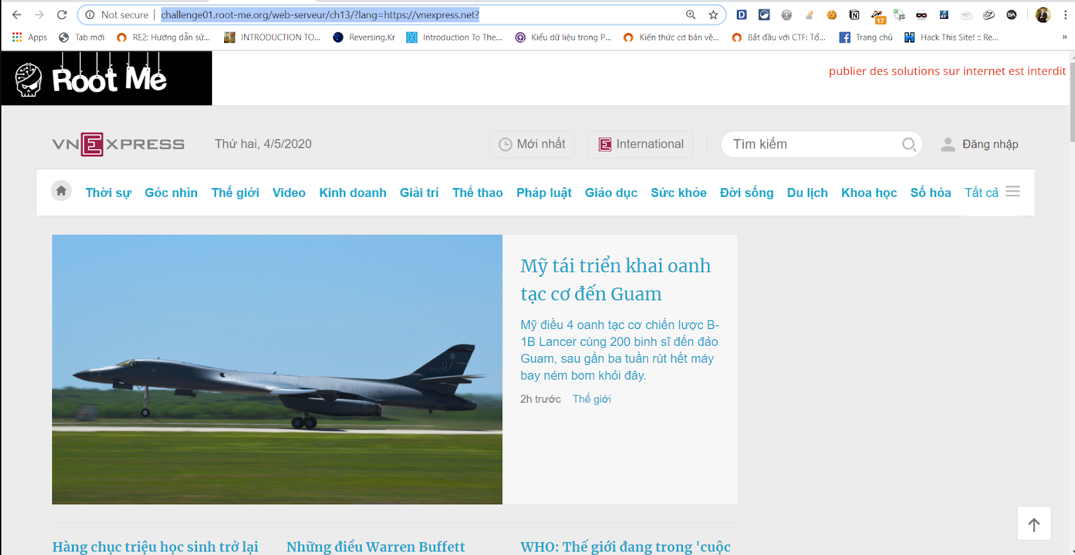Click the Root Me logo

(107, 78)
